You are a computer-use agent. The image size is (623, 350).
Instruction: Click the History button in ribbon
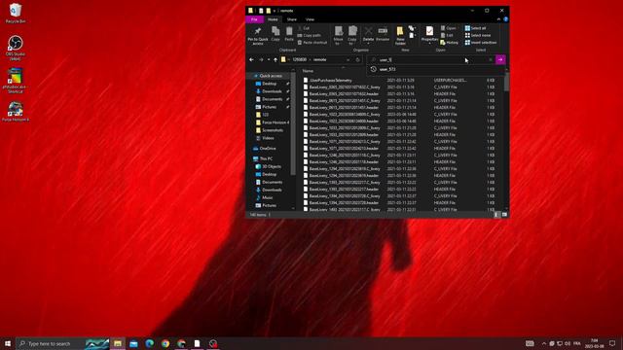450,43
